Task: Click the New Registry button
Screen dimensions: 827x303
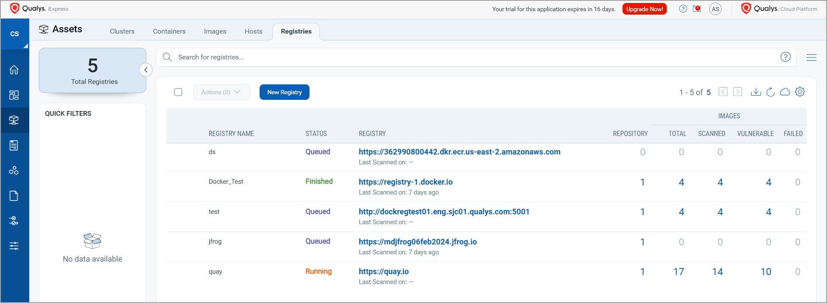Action: [x=285, y=92]
